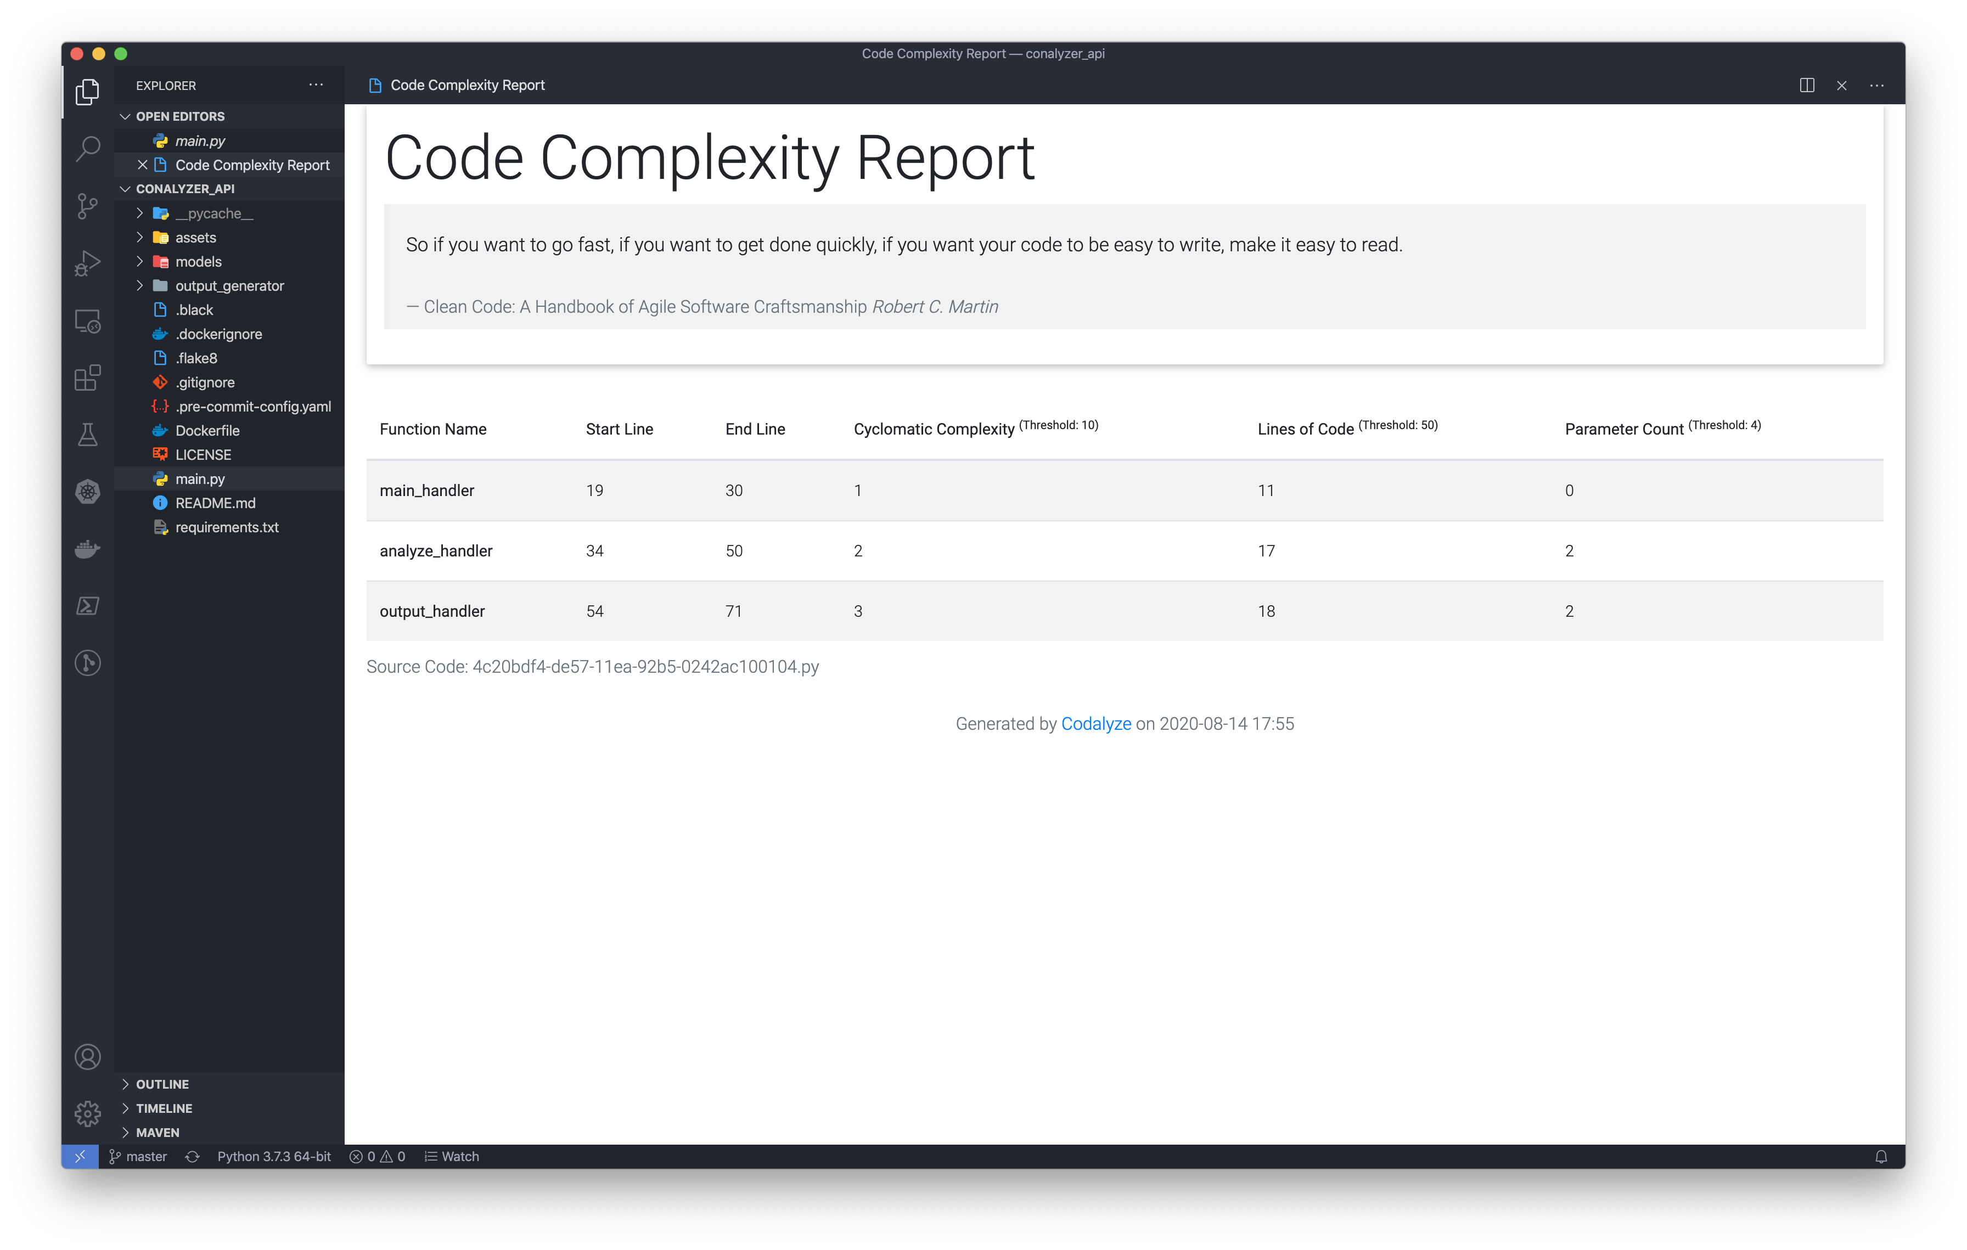Open the Test flask icon
Viewport: 1967px width, 1250px height.
tap(87, 435)
